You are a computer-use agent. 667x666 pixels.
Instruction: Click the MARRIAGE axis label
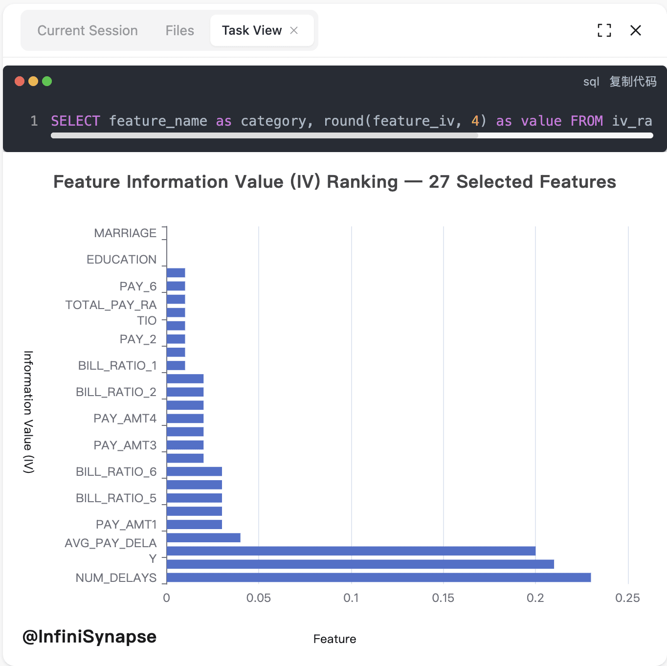click(x=125, y=233)
